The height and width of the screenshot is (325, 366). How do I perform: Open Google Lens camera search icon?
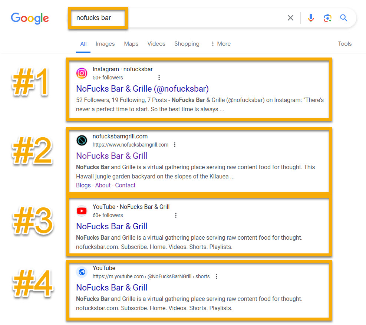pos(327,17)
